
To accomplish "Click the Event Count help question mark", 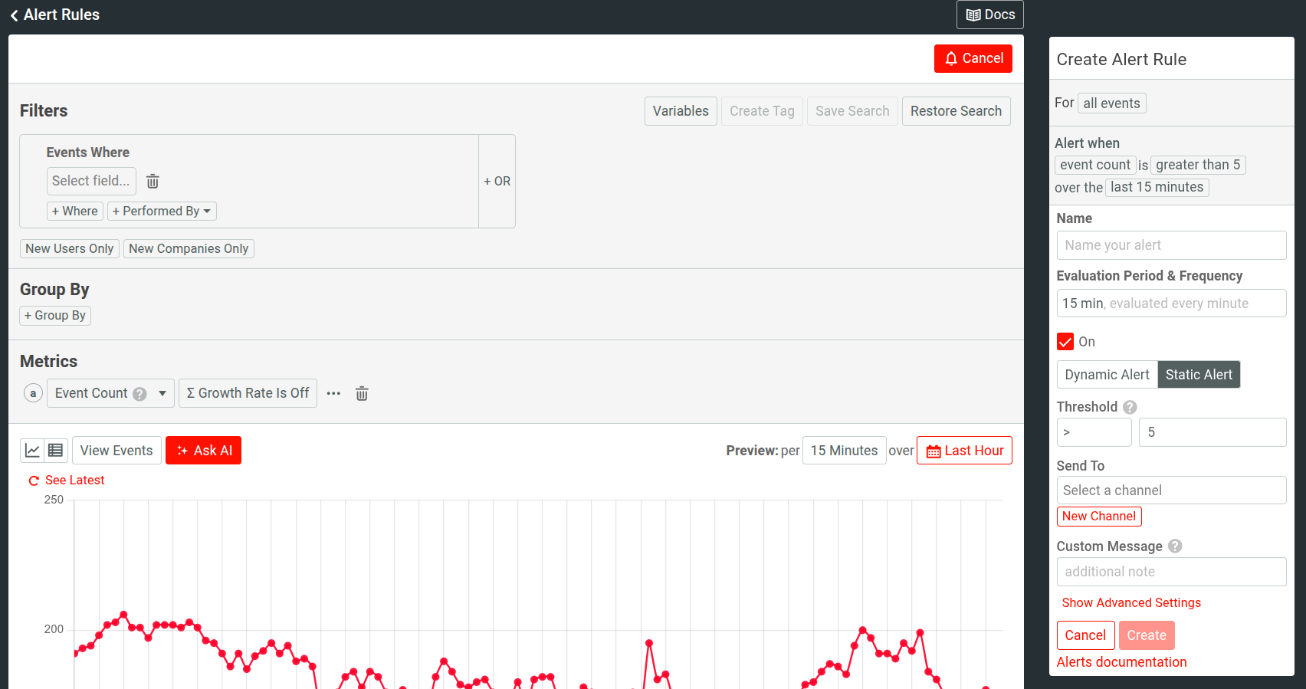I will point(139,394).
